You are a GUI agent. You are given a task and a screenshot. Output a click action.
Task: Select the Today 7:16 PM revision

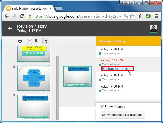111,75
